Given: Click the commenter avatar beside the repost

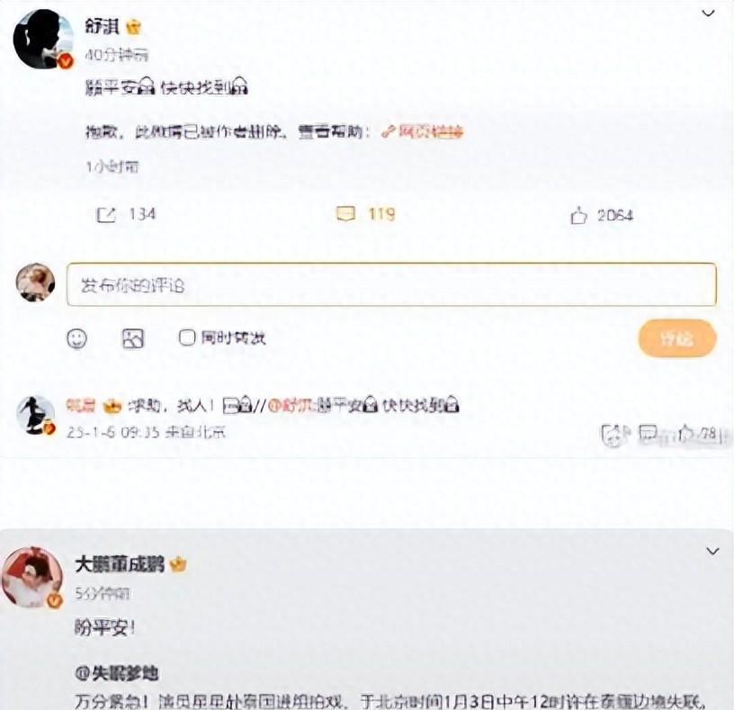Looking at the screenshot, I should [x=36, y=415].
